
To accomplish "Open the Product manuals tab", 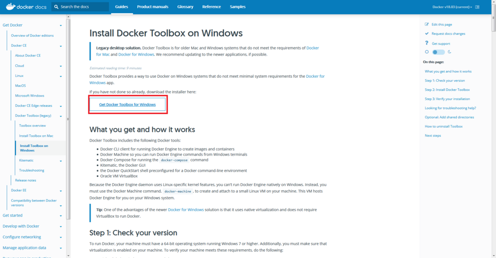I will coord(153,7).
